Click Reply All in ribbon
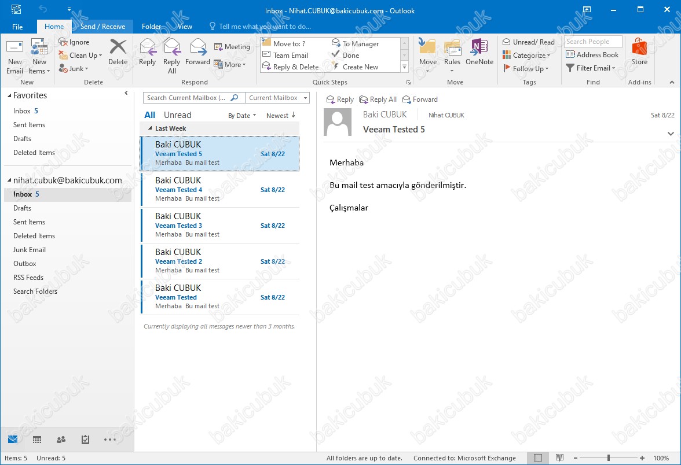This screenshot has width=681, height=465. 172,57
